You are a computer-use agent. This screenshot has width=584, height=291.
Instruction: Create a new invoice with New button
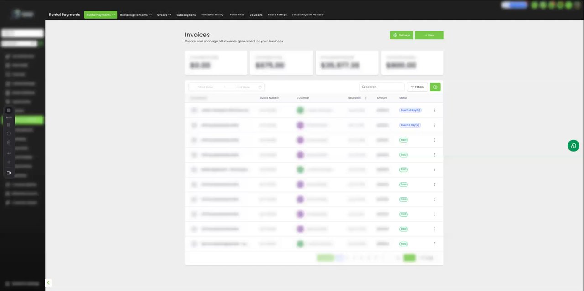tap(429, 35)
